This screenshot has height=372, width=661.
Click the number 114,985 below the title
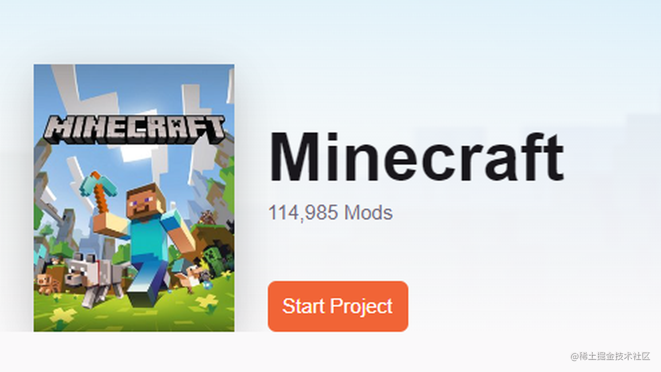point(304,213)
